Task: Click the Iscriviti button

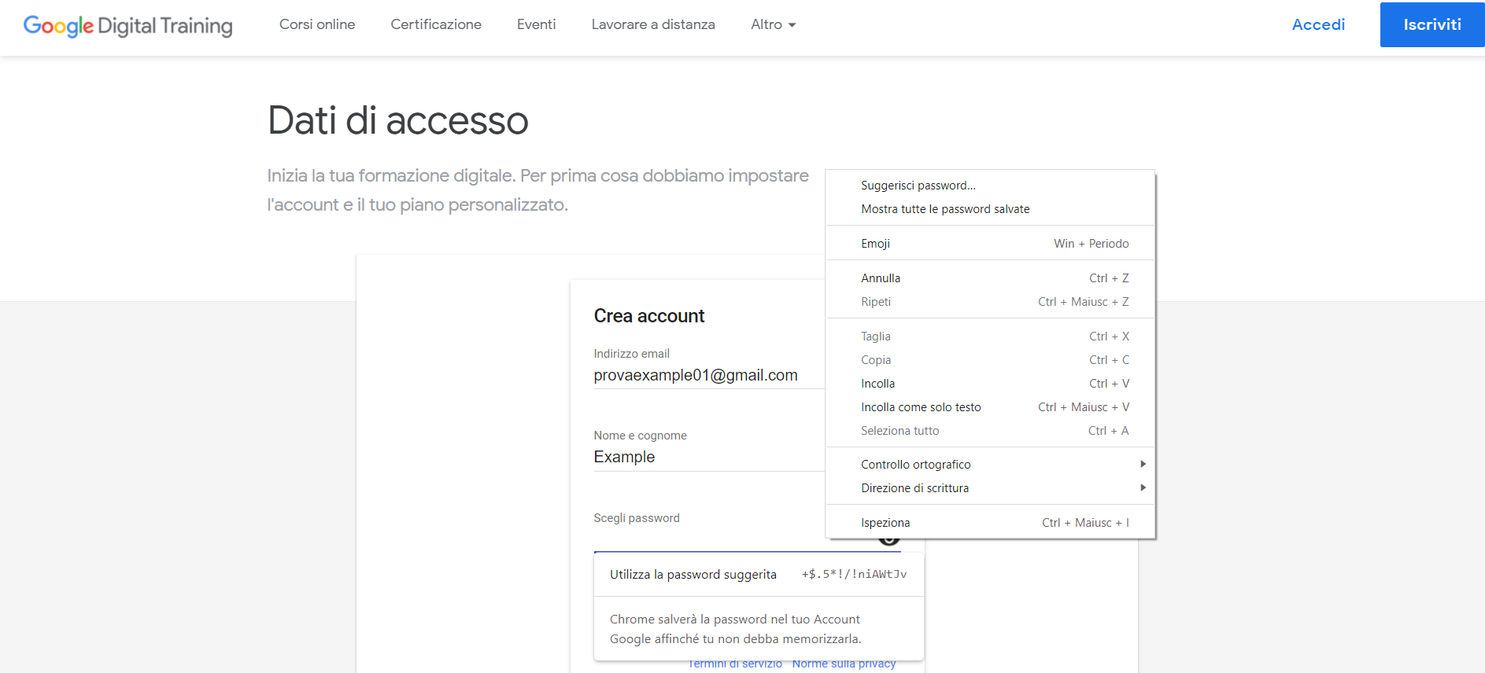Action: [x=1432, y=24]
